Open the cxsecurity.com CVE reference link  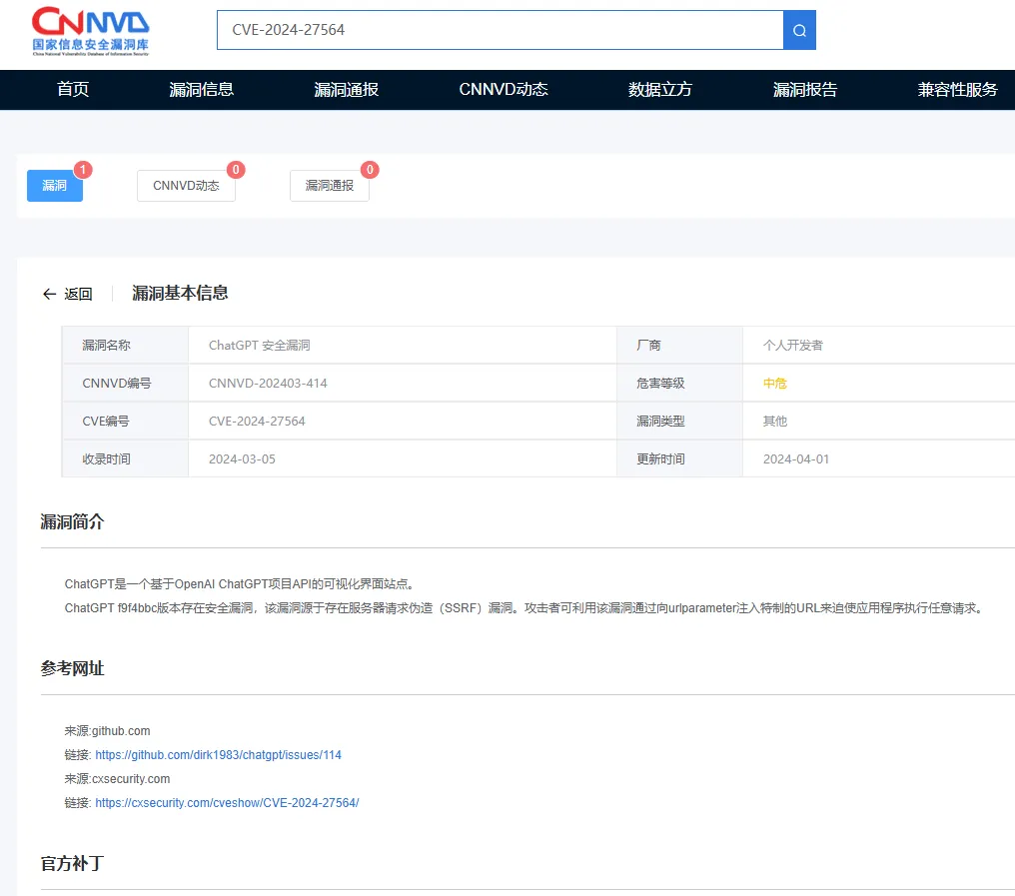[x=227, y=803]
